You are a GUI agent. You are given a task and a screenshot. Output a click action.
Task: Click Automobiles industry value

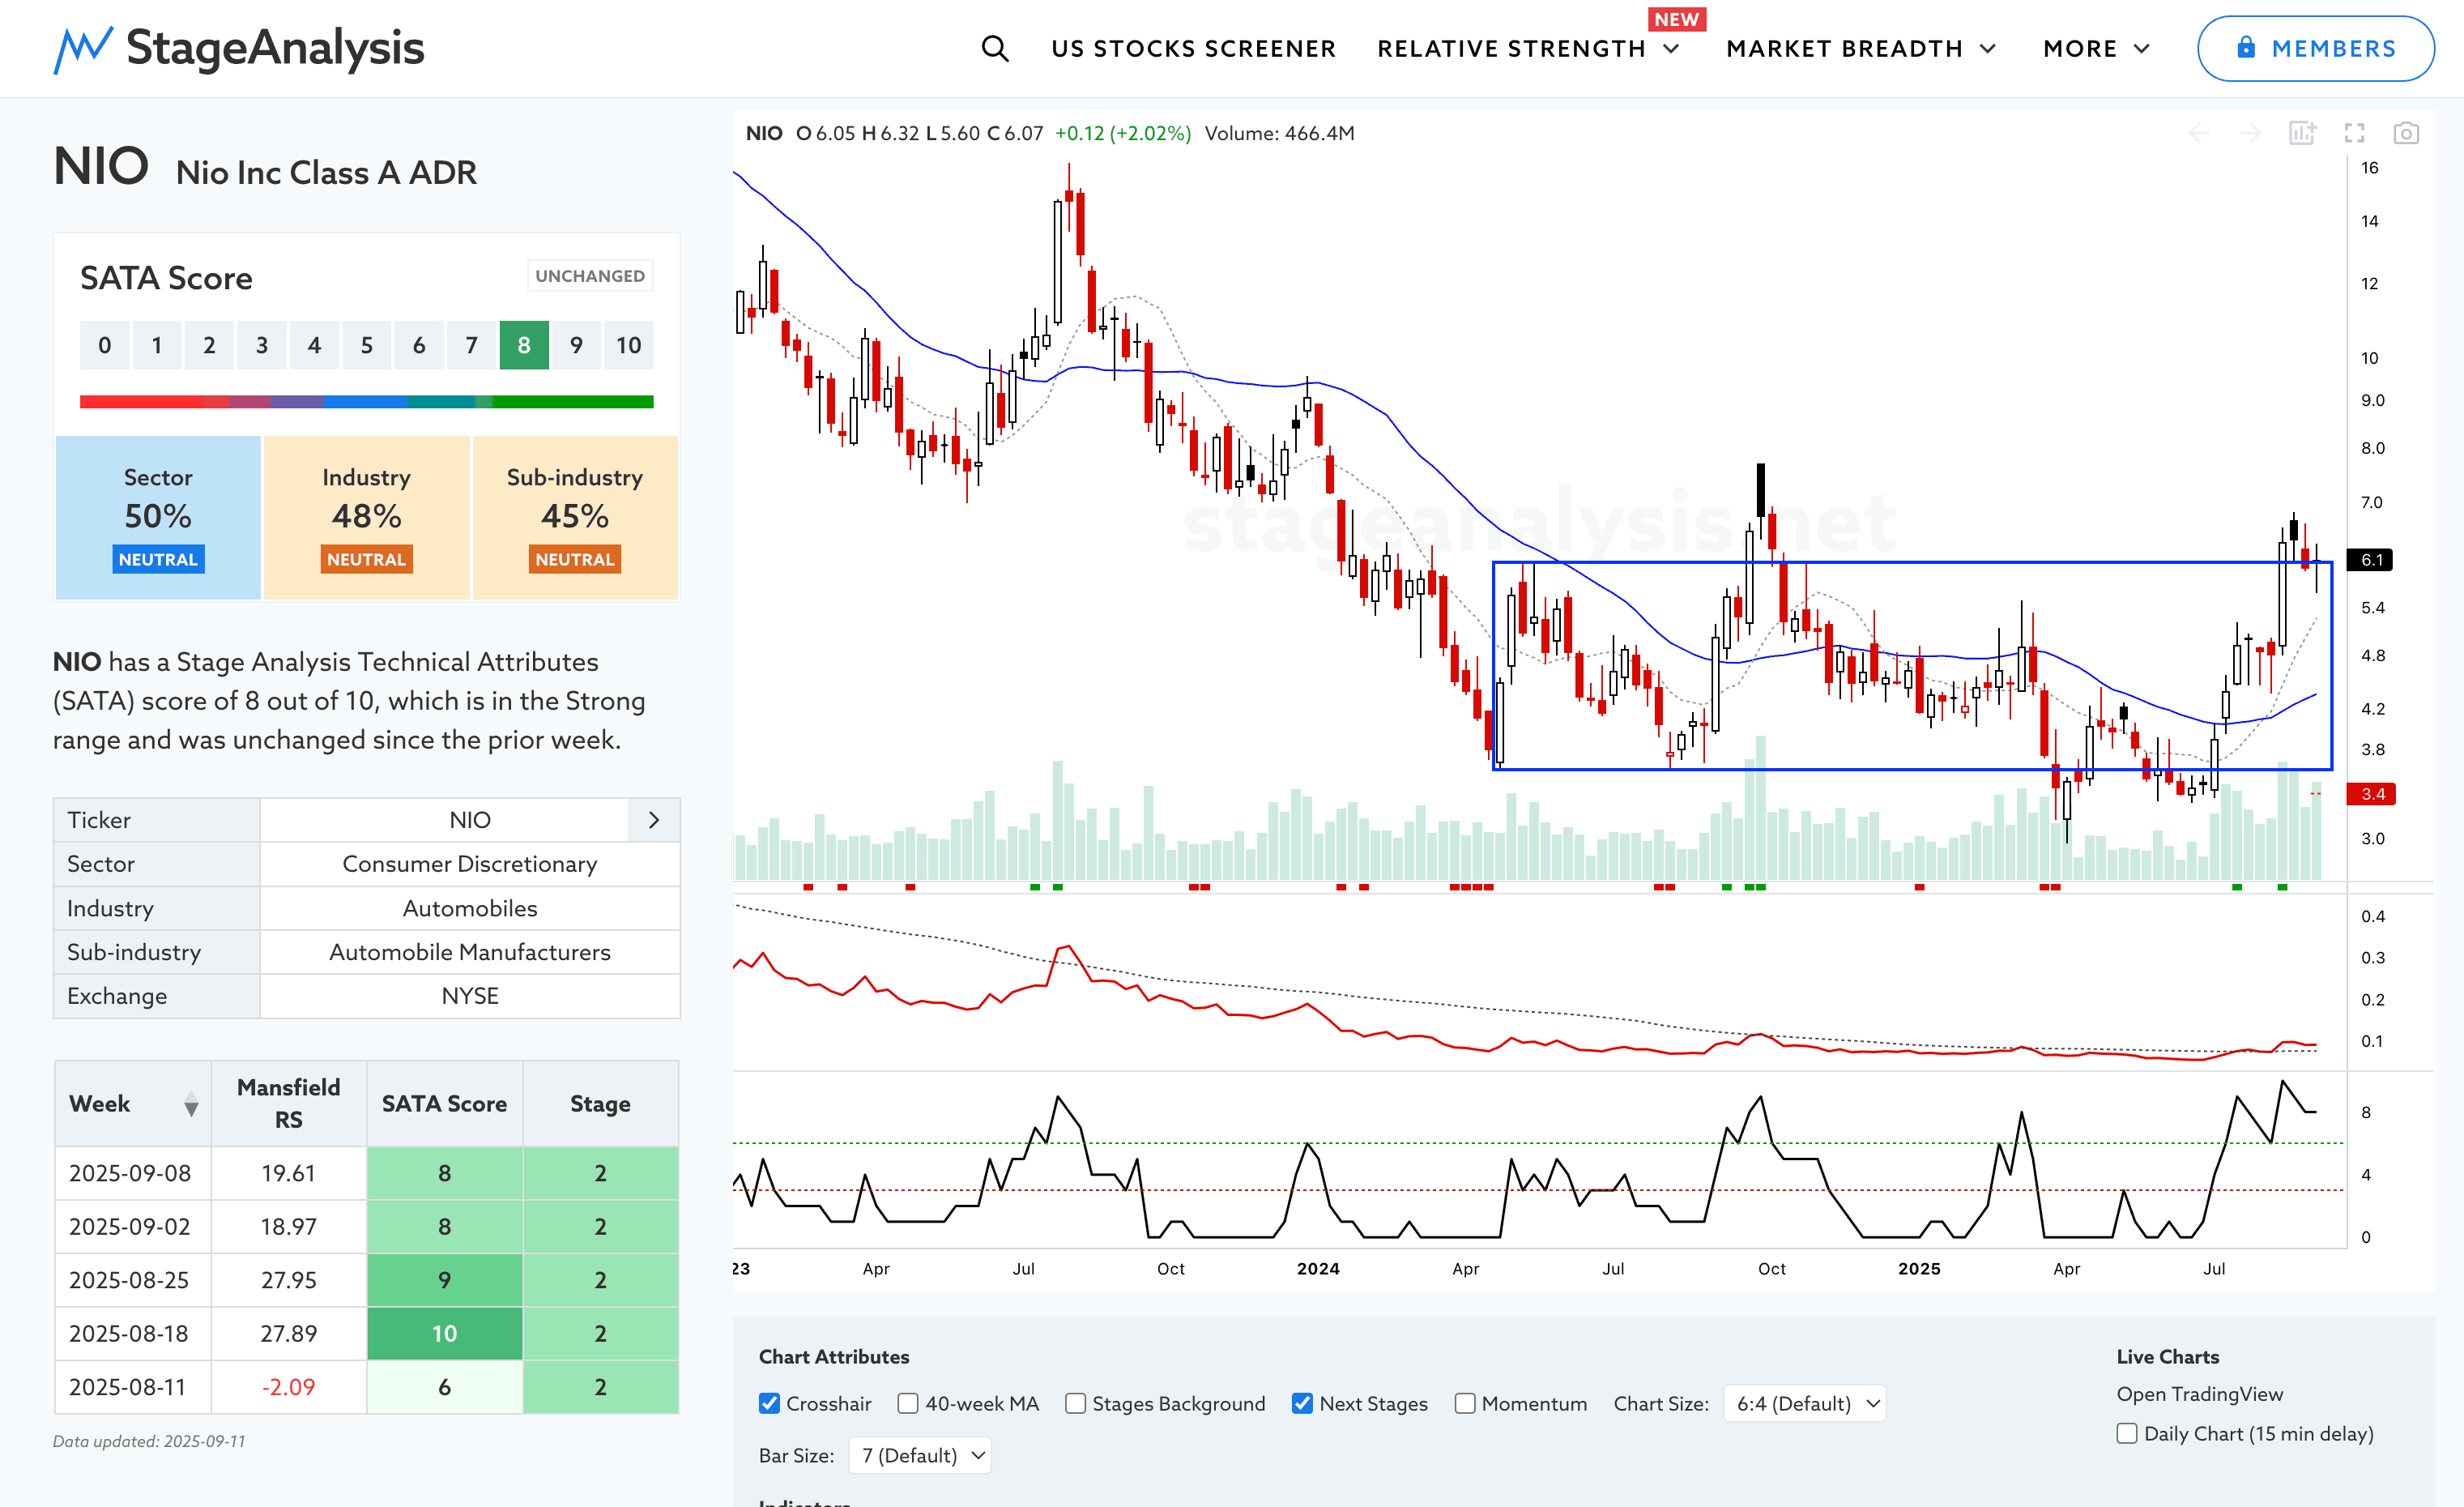pyautogui.click(x=469, y=908)
